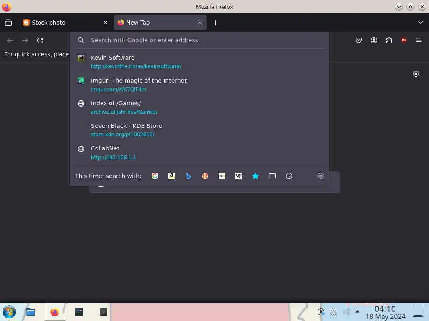Viewport: 429px width, 321px height.
Task: Open a new tab with plus button
Action: pos(216,23)
